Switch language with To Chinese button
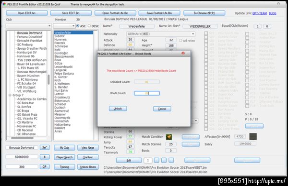288x186 pixels. click(204, 13)
